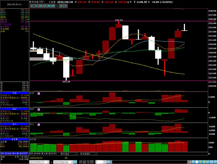Open the end date 2025/06/26 dropdown
The width and height of the screenshot is (217, 164).
72,162
